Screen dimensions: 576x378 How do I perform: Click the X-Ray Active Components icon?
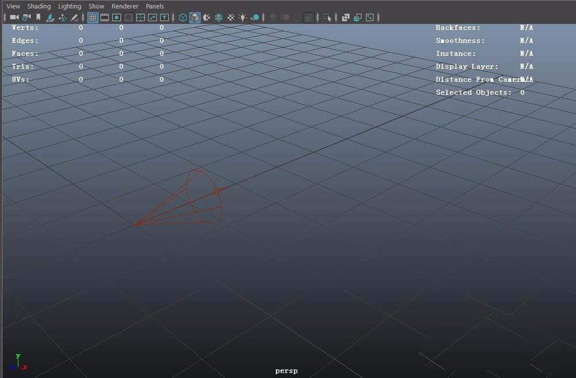point(358,17)
